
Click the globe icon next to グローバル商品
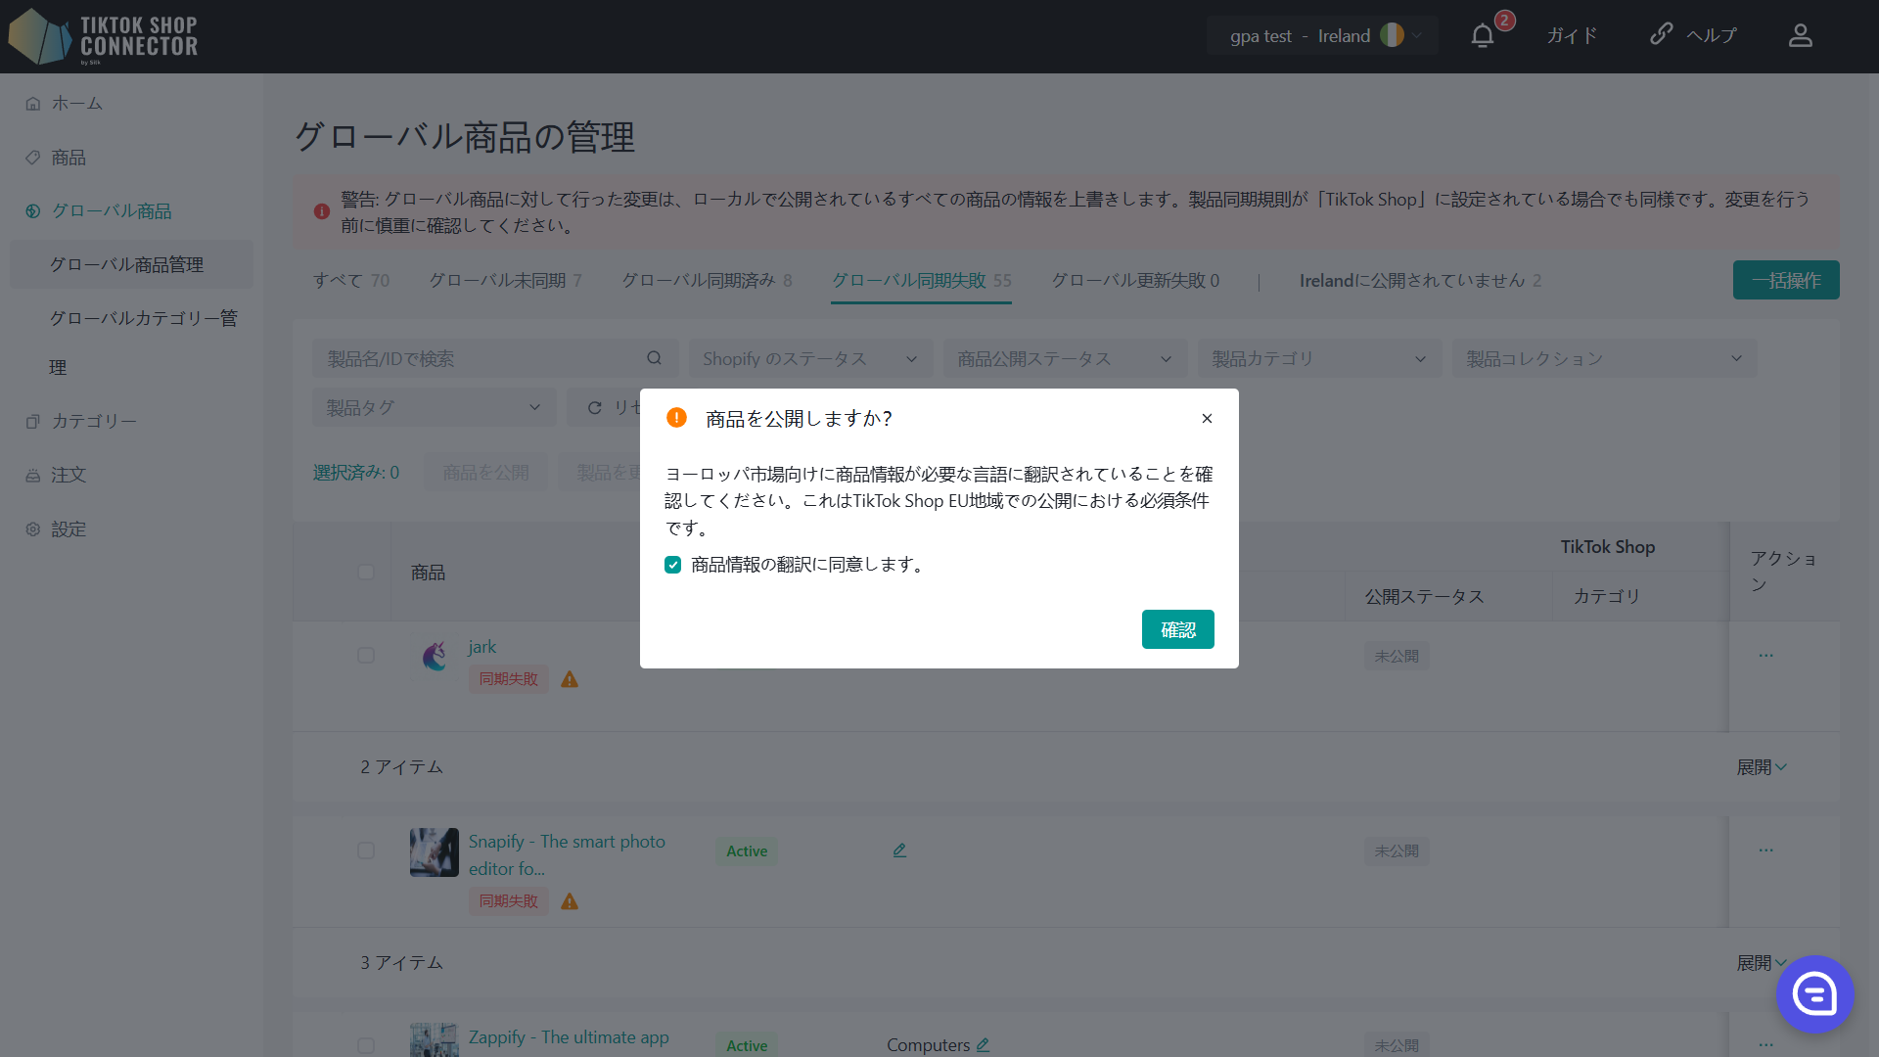[33, 211]
